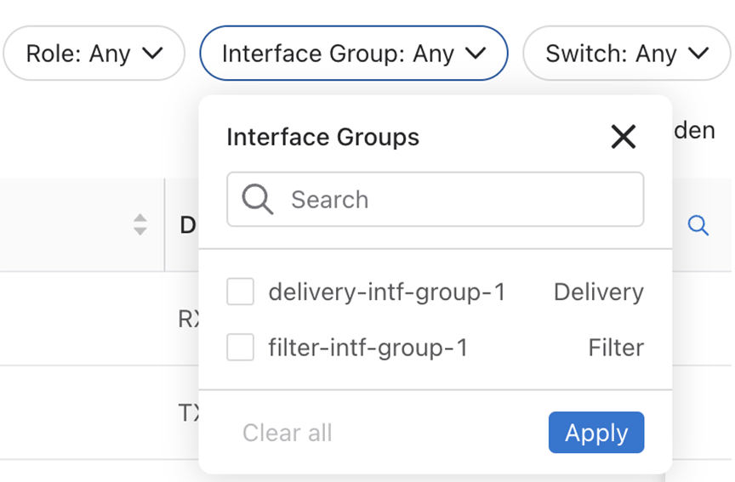The width and height of the screenshot is (735, 482).
Task: Click the Switch: Any filter pill text
Action: coord(611,54)
